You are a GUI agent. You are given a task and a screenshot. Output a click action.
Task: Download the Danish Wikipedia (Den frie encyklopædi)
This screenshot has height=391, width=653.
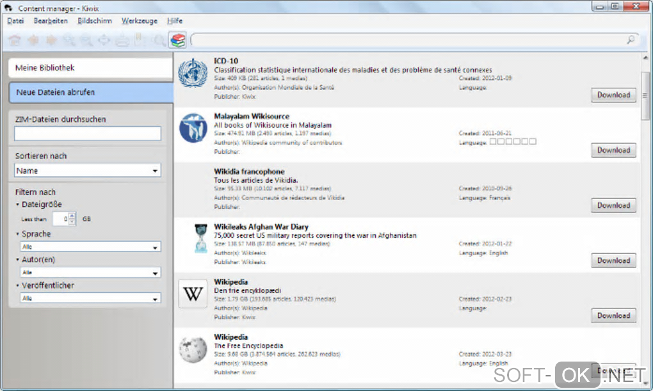click(613, 315)
